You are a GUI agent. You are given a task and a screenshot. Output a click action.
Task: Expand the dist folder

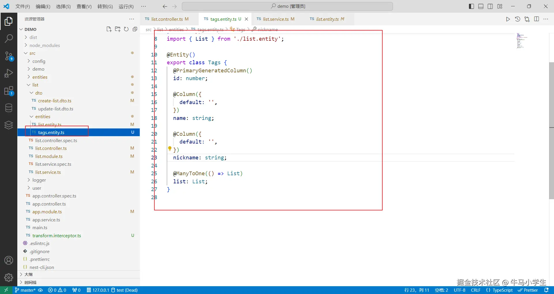point(33,37)
